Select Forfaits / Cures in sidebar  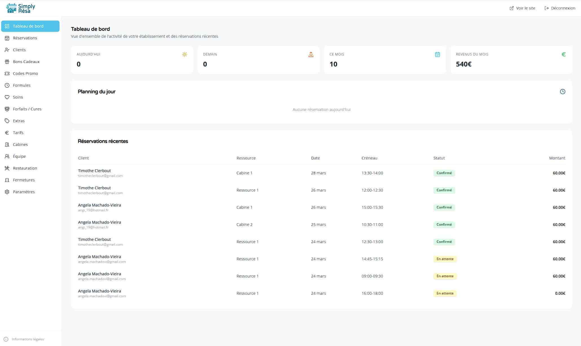27,109
